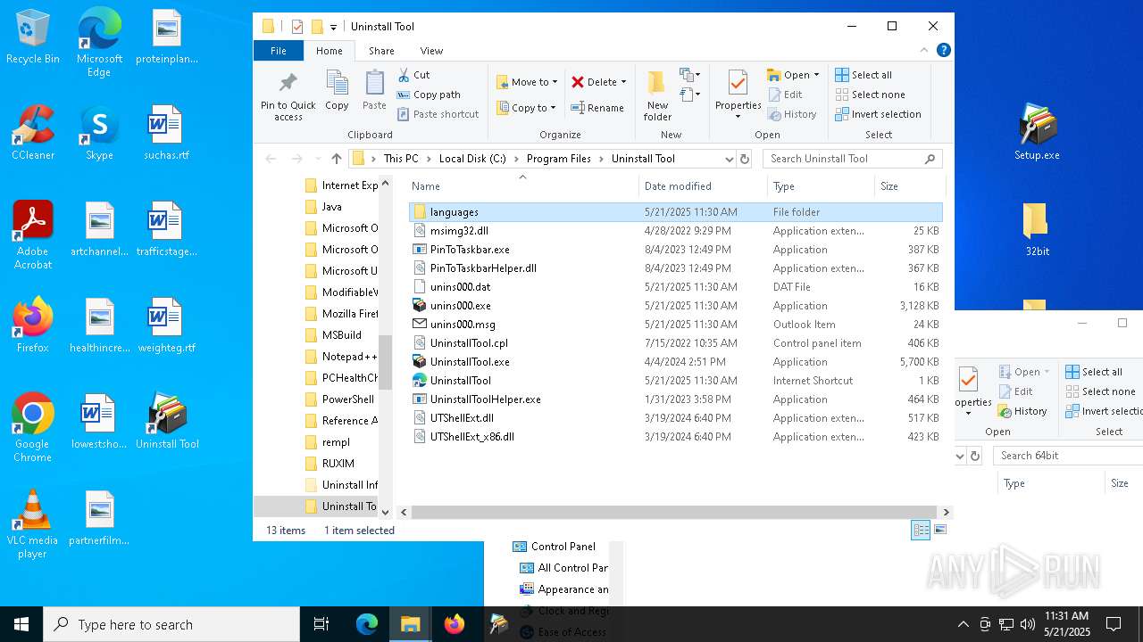The height and width of the screenshot is (642, 1143).
Task: Select Setup.exe desktop icon
Action: [1037, 134]
